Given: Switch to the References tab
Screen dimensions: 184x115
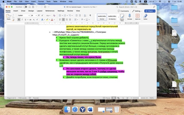Looking at the screenshot, I should point(50,11).
